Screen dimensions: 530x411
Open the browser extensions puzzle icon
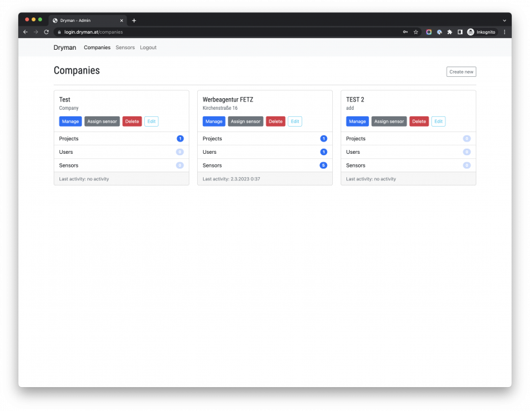point(449,32)
